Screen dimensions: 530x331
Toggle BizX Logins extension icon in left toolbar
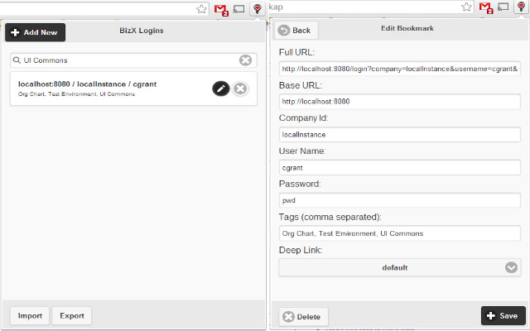258,9
